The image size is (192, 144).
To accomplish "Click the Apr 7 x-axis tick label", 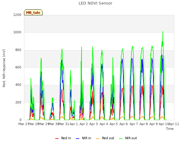I will pos(134,124).
